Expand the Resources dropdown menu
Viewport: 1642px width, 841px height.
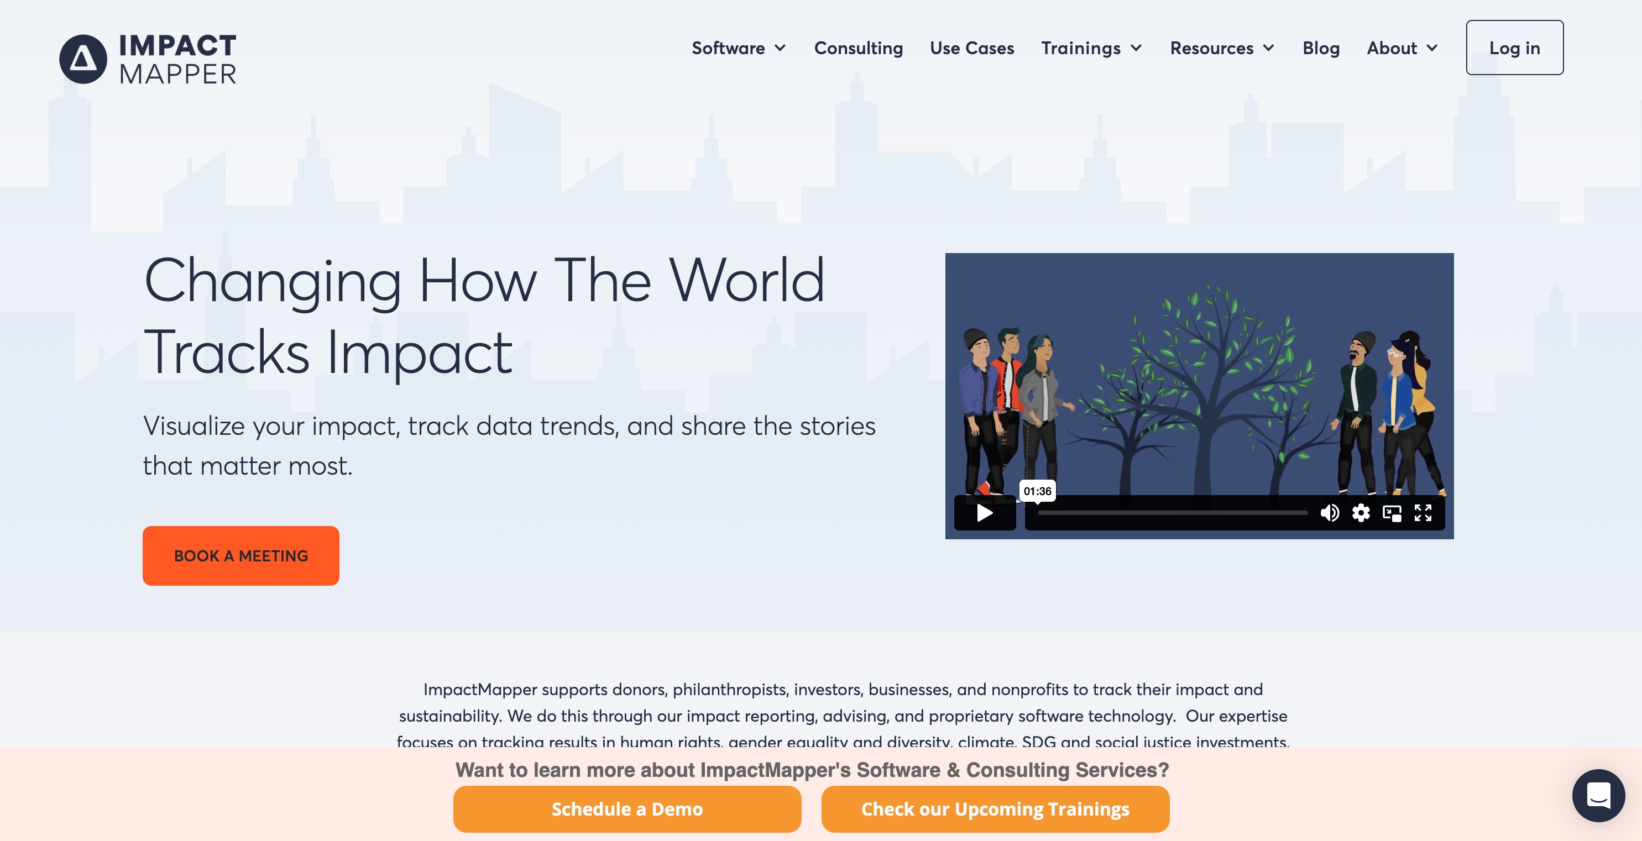(x=1222, y=48)
